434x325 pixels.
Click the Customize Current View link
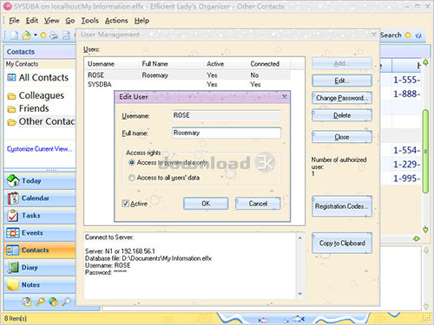click(x=40, y=149)
